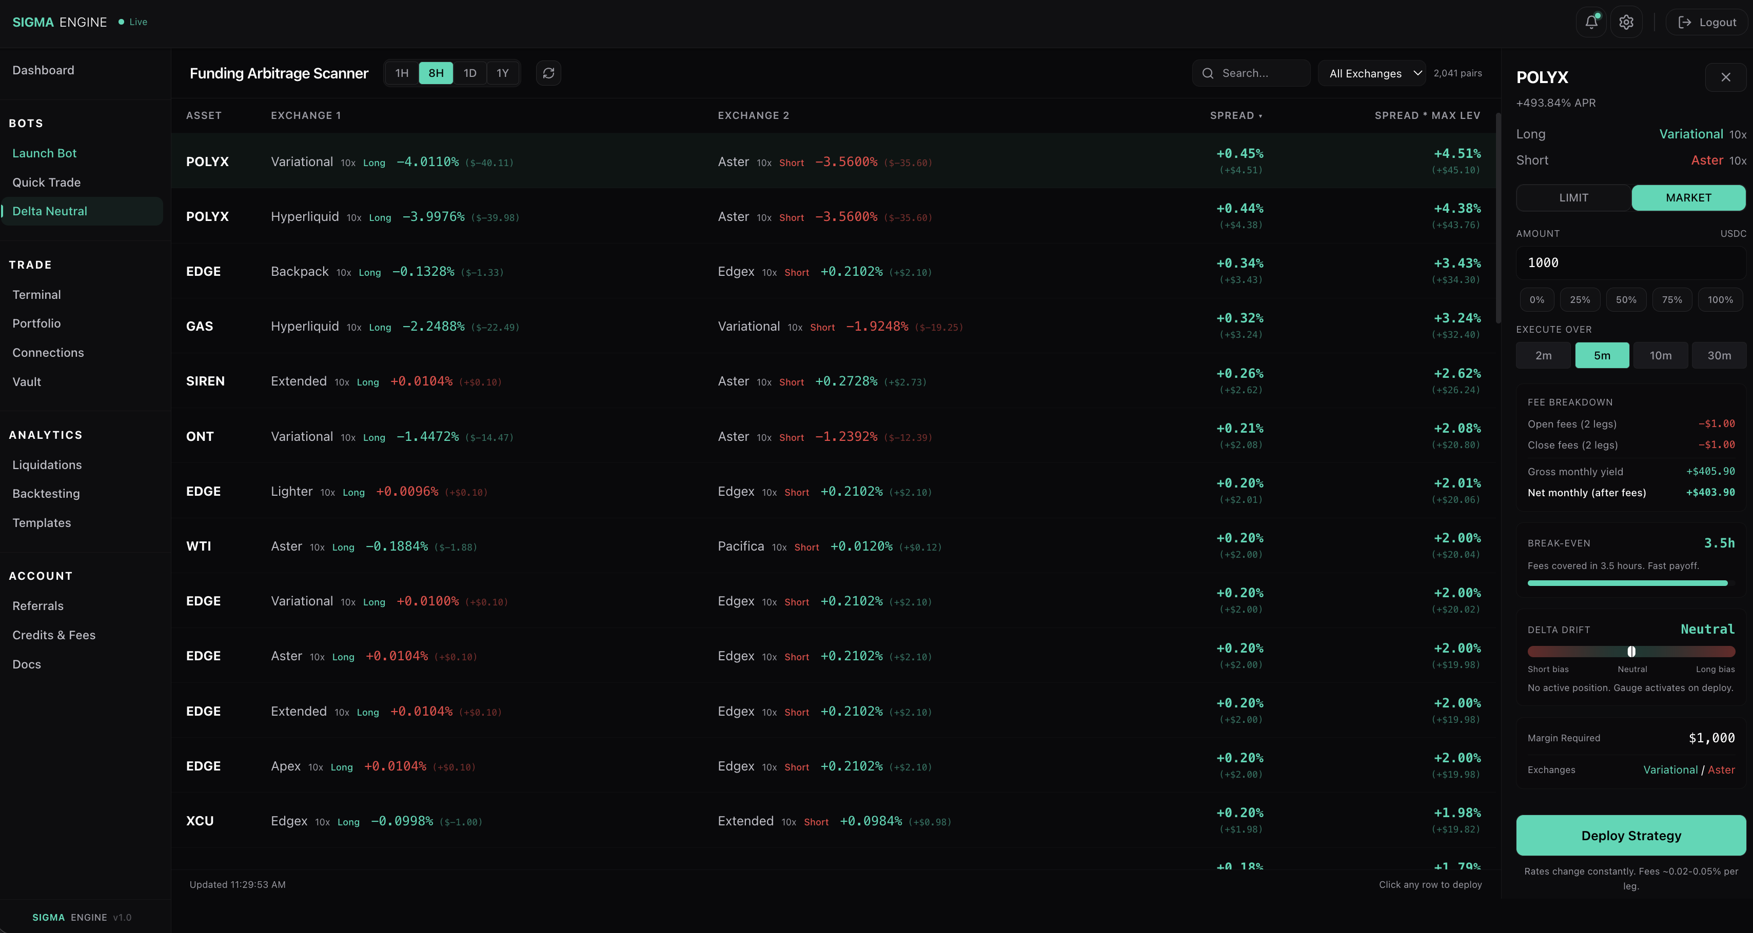
Task: Open the Portfolio page
Action: (37, 323)
